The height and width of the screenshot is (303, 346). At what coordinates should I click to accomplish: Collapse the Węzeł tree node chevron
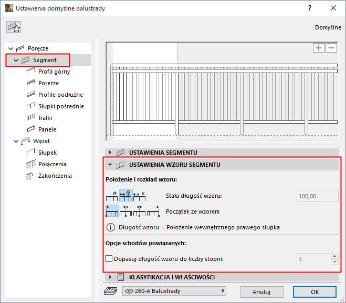coord(16,141)
